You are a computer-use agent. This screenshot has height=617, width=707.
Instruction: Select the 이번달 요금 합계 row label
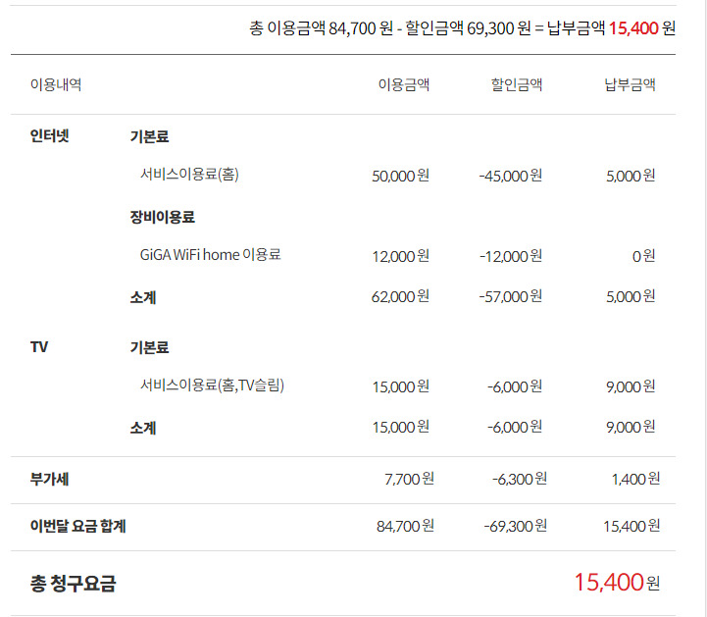pos(78,527)
